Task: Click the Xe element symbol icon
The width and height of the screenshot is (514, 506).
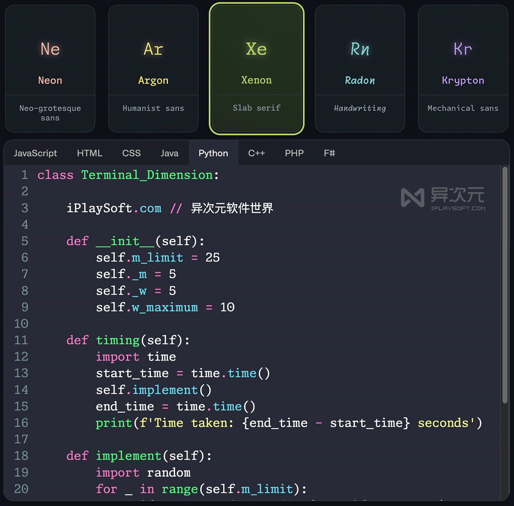Action: (x=256, y=49)
